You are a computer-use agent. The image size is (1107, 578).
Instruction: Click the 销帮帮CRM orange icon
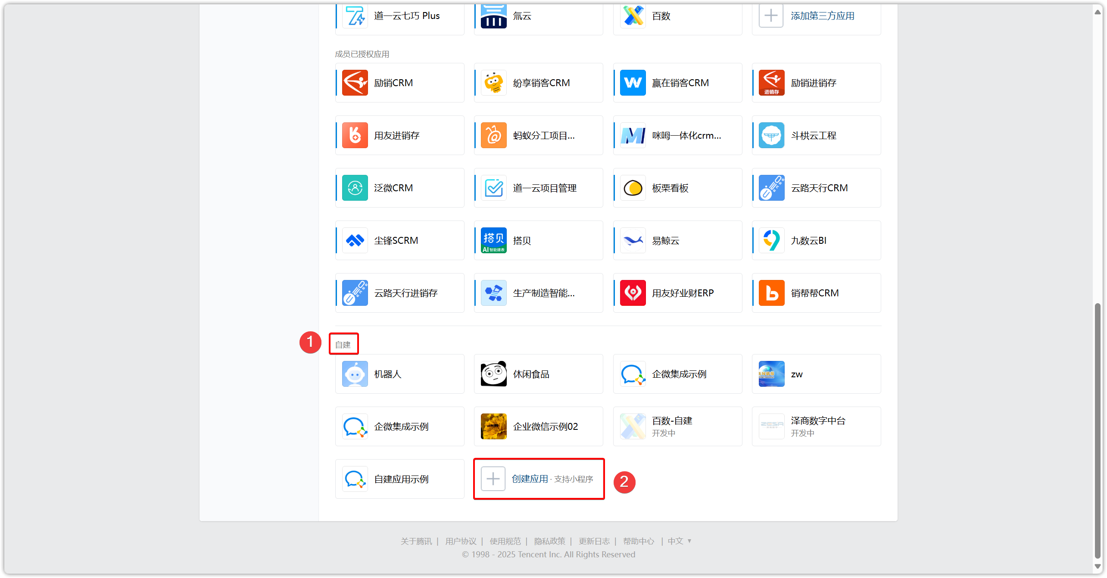(771, 293)
